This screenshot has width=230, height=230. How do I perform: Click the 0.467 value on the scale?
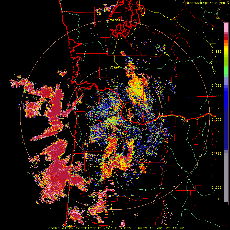click(216, 142)
